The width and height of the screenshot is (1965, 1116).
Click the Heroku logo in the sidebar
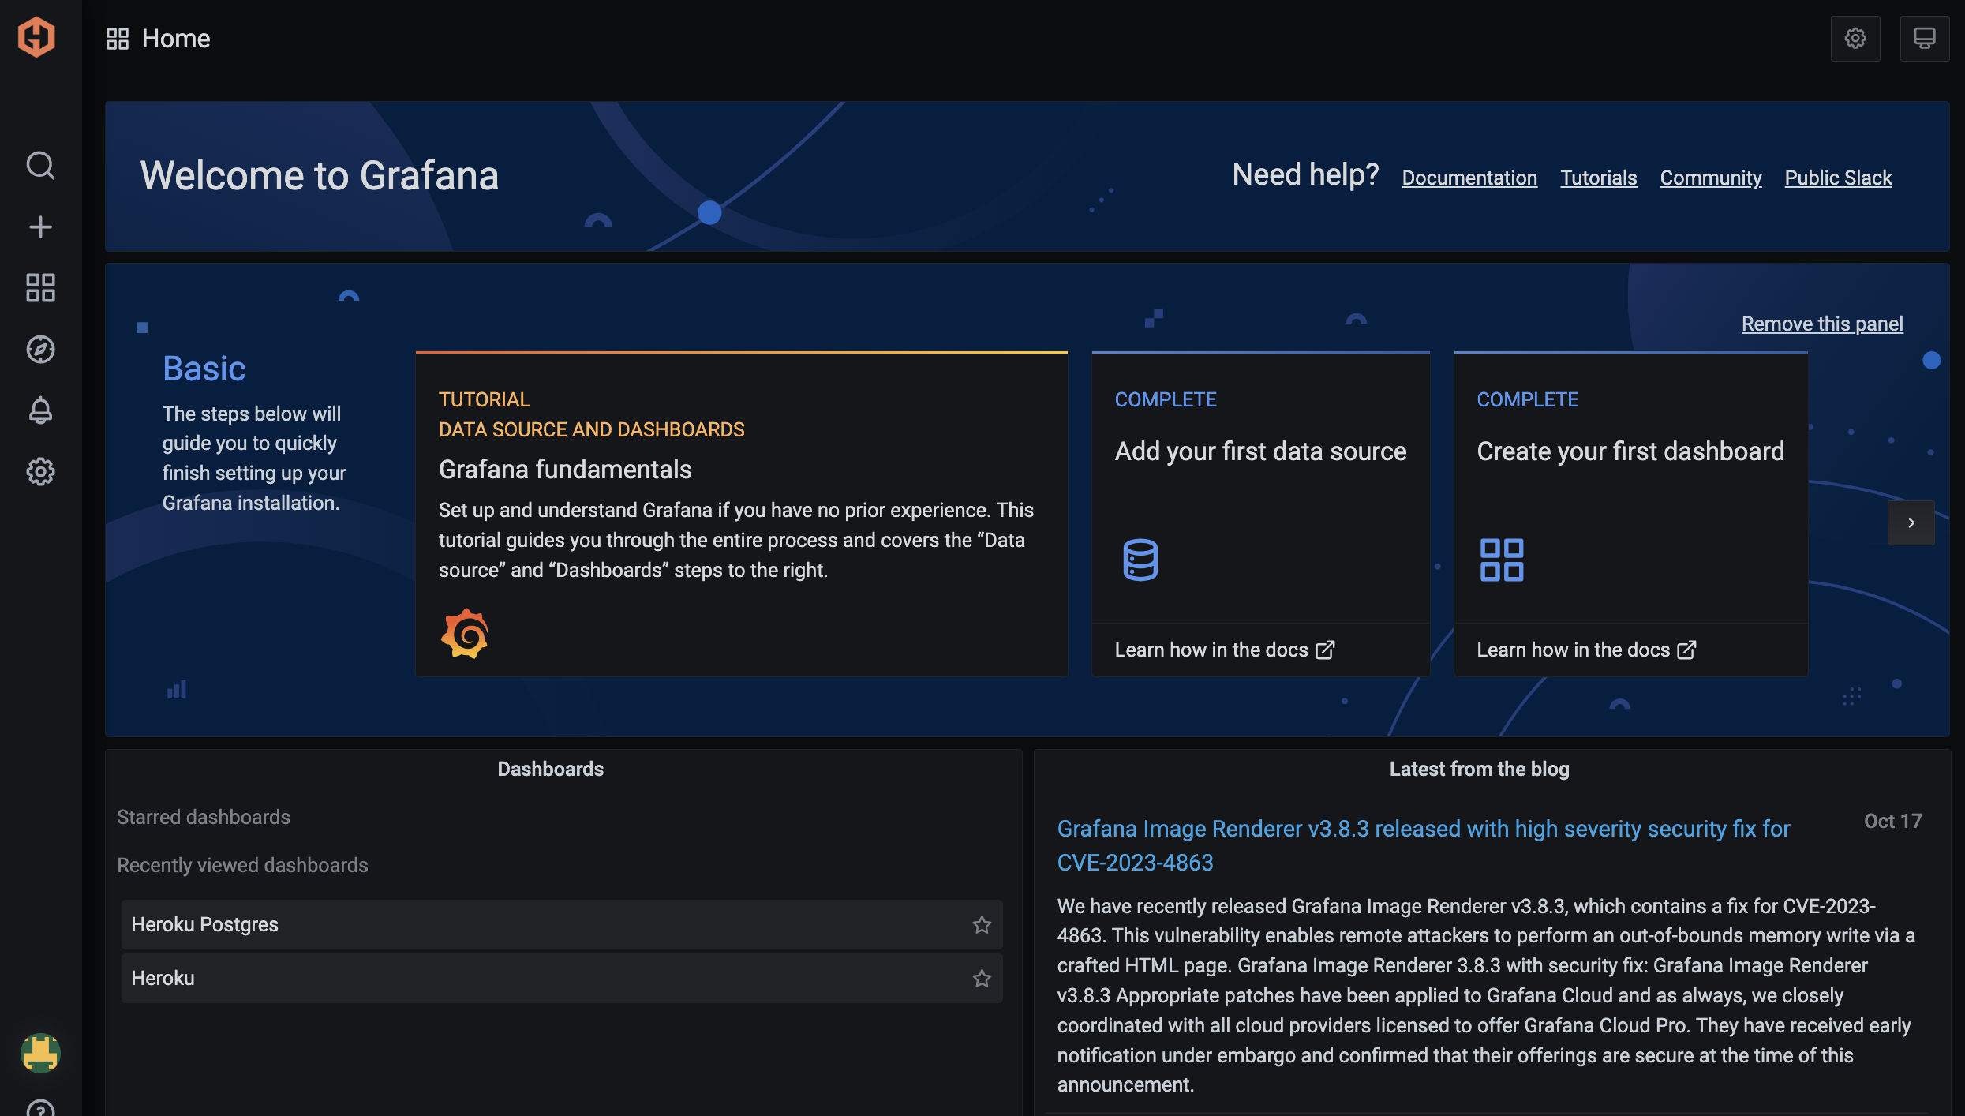(x=37, y=37)
